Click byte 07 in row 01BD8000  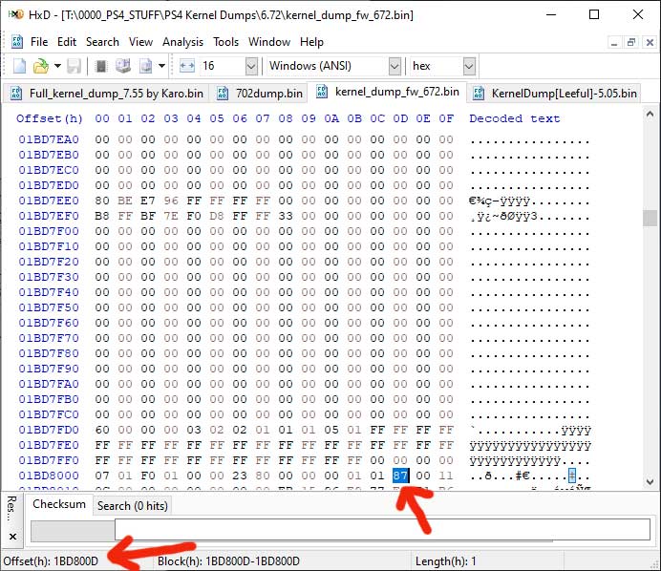tap(102, 476)
